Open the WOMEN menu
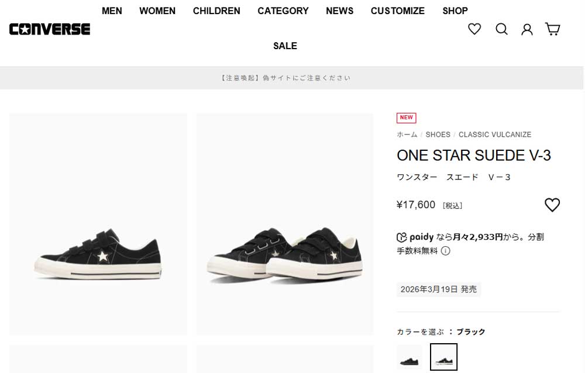Screen dimensions: 585x373 (157, 11)
